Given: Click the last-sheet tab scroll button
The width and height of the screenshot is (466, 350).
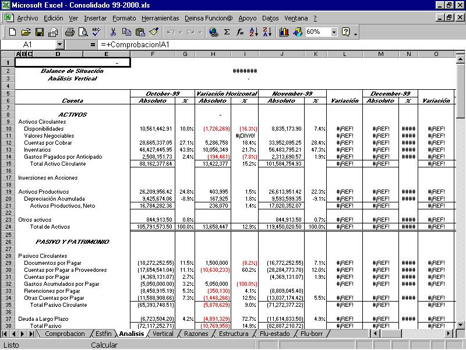Looking at the screenshot, I should click(31, 334).
